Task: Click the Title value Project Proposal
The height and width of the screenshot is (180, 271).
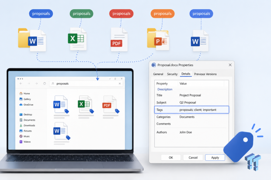Action: 190,95
